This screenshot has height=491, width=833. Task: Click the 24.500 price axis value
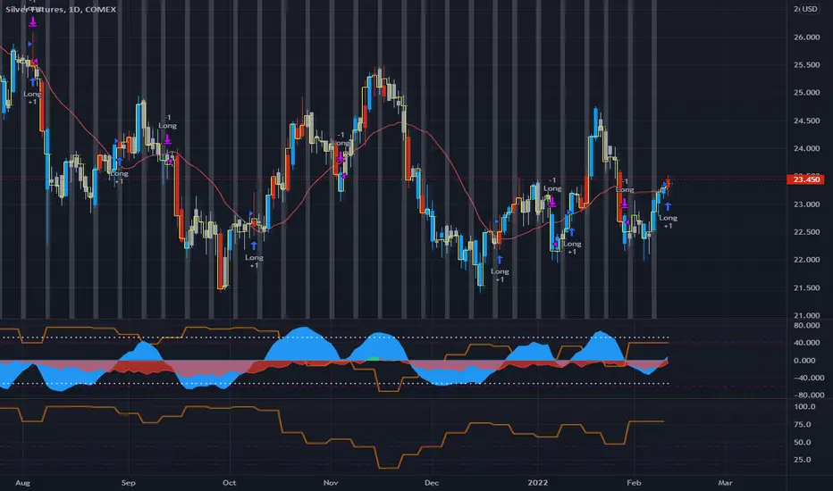806,121
